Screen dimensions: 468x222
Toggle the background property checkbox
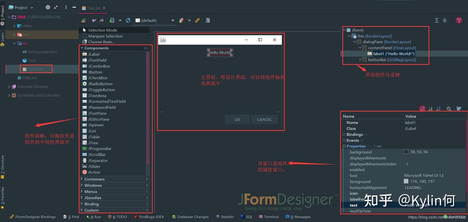406,152
